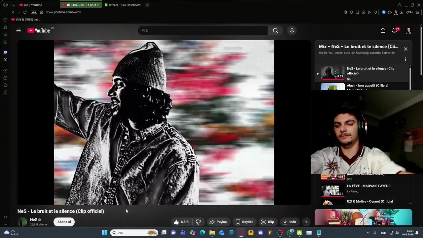Image resolution: width=423 pixels, height=238 pixels.
Task: Open weather widget showing 7°C Bulutlu
Action: (x=12, y=233)
